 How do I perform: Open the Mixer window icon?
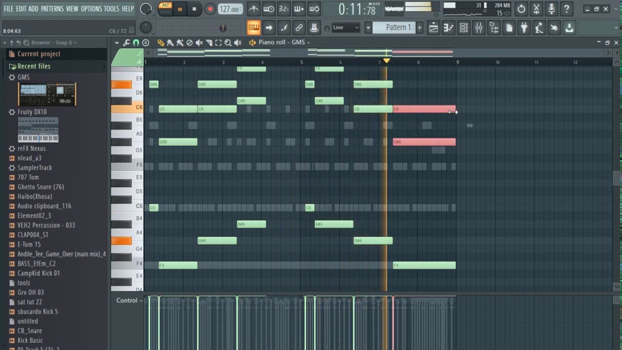(479, 28)
